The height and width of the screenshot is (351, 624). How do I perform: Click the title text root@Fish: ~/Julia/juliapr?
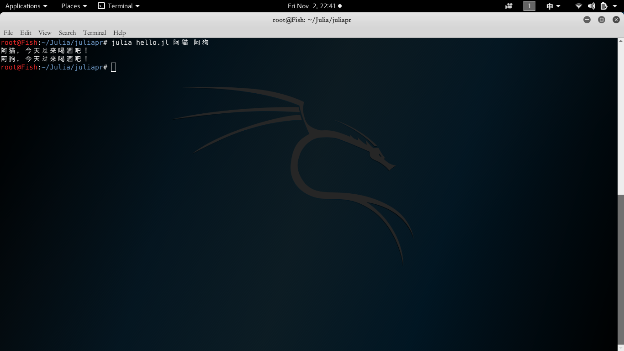pos(312,20)
